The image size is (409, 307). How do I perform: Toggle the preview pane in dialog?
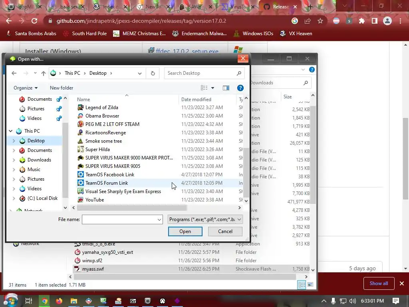click(226, 88)
